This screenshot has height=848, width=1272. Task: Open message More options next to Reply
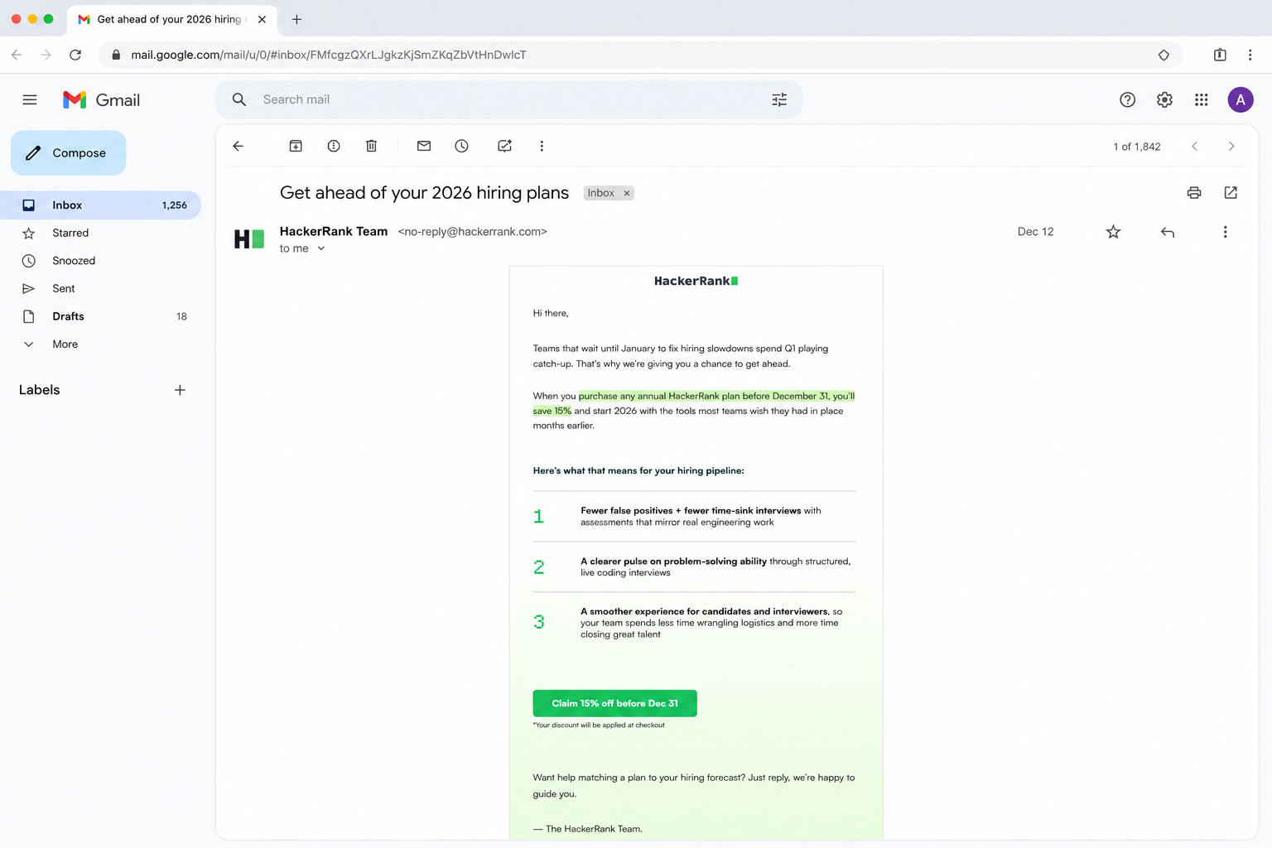point(1225,232)
